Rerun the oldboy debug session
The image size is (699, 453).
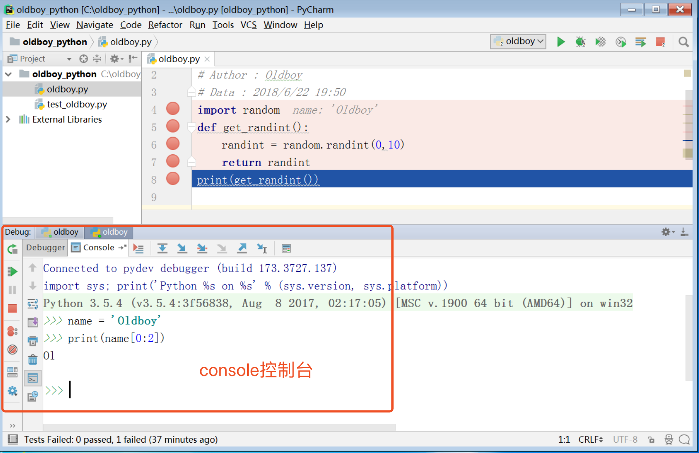coord(12,249)
